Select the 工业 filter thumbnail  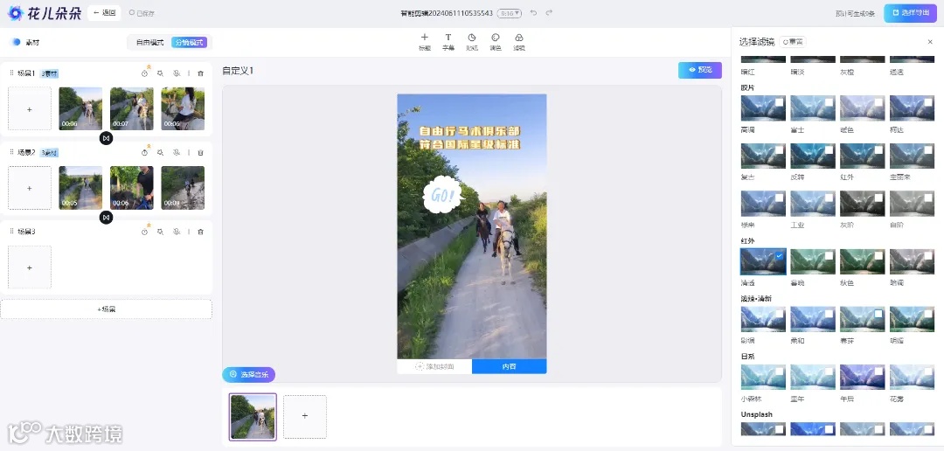tap(813, 204)
